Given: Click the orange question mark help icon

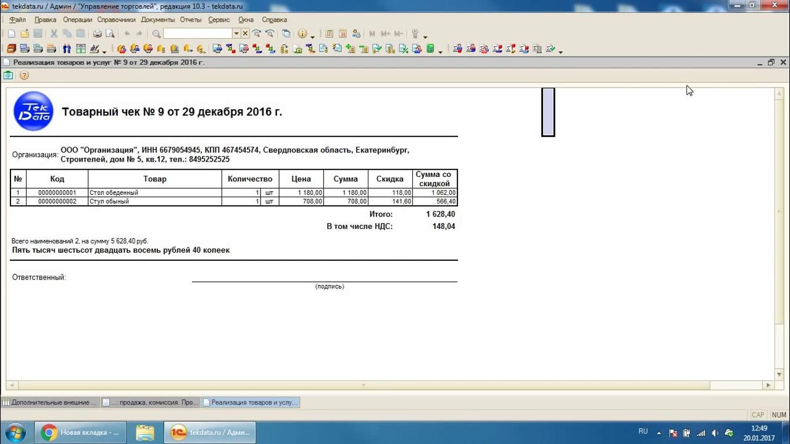Looking at the screenshot, I should tap(24, 75).
